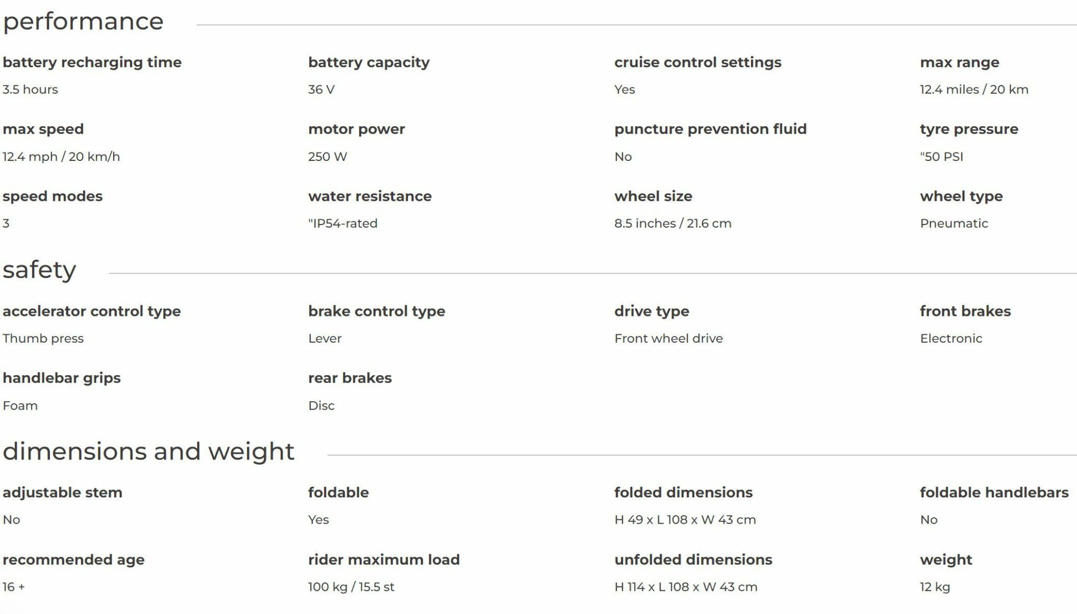Select the "IP54-rated" water resistance value
Screen dimensions: 1077x614
point(343,223)
